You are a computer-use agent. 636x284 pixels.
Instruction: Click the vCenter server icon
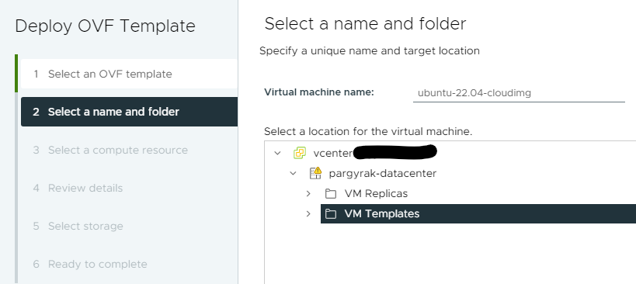coord(299,153)
